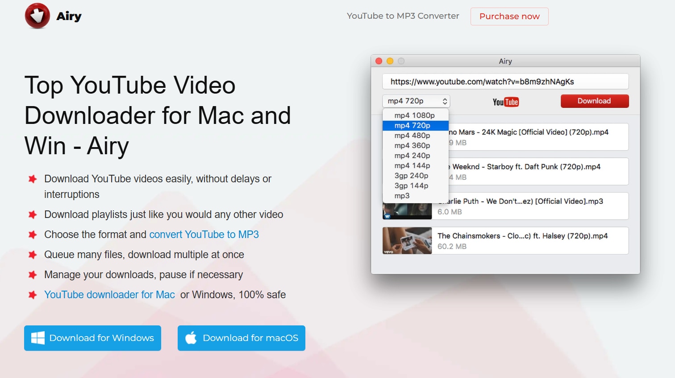Click the YouTube URL input field

pyautogui.click(x=505, y=82)
